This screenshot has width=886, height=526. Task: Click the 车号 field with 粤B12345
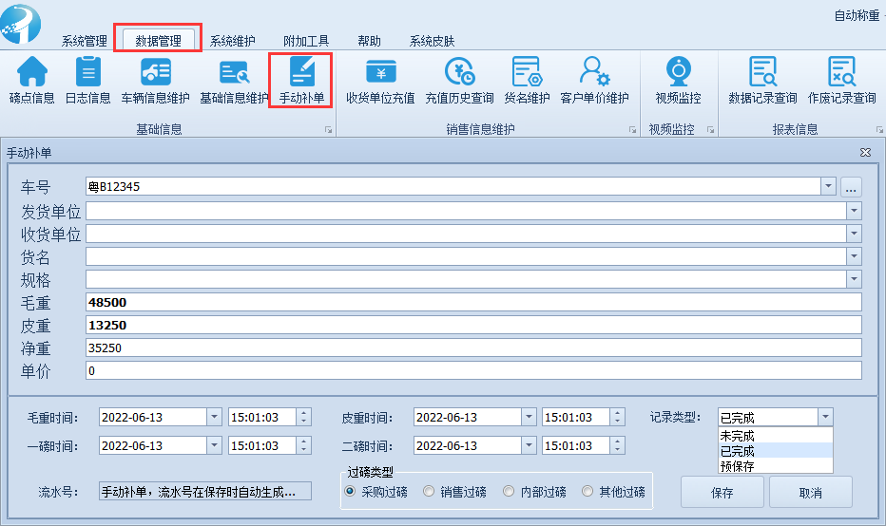point(453,186)
